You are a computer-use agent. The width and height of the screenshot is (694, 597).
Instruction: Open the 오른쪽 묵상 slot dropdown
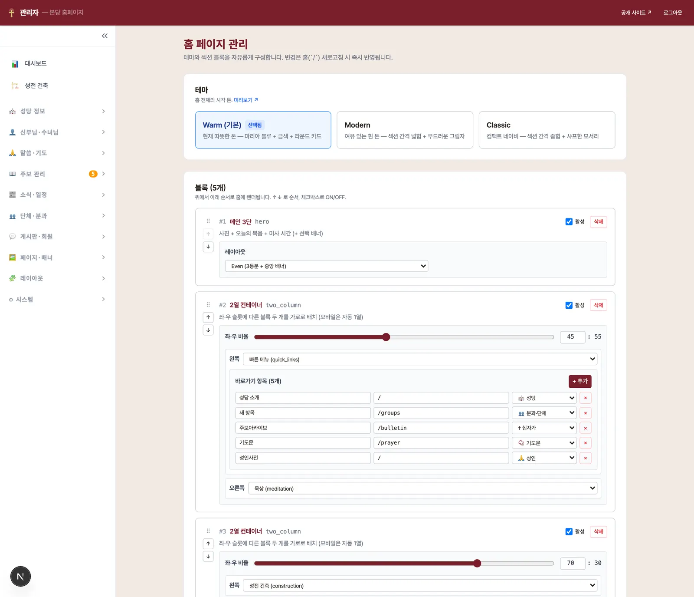coord(423,488)
